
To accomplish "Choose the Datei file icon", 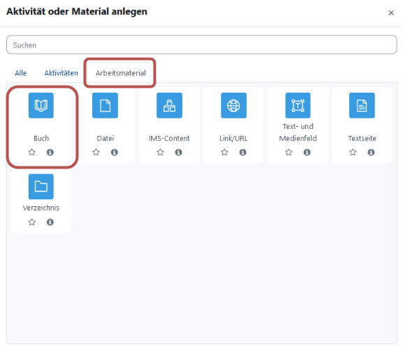I will tap(105, 105).
